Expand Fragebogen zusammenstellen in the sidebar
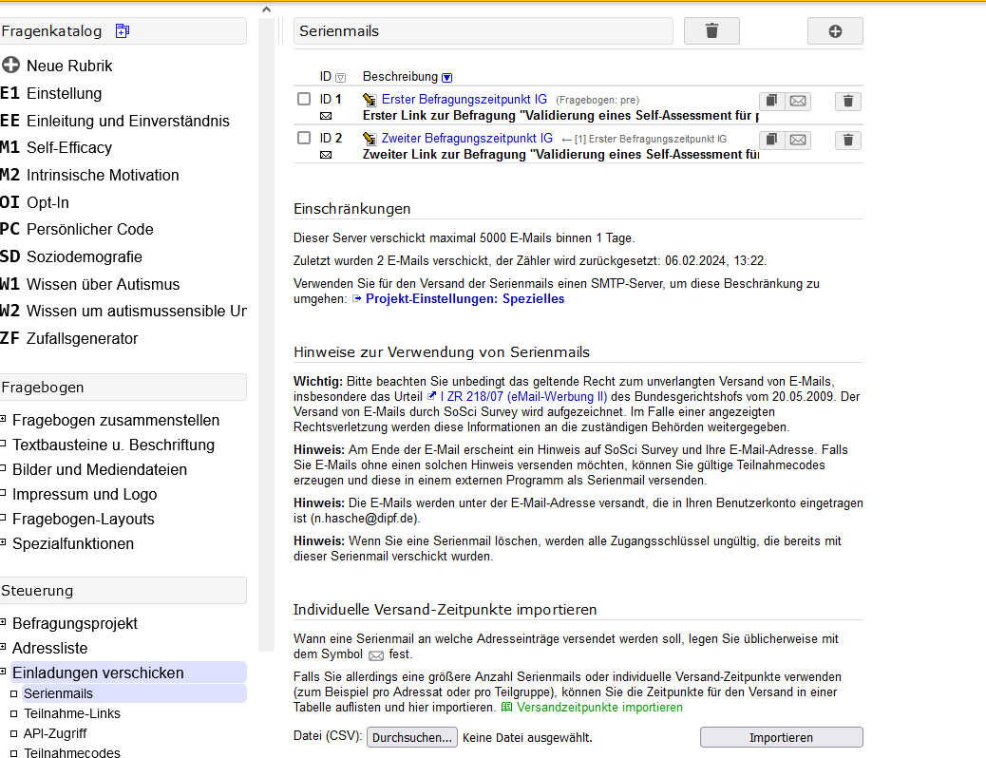 (3, 420)
